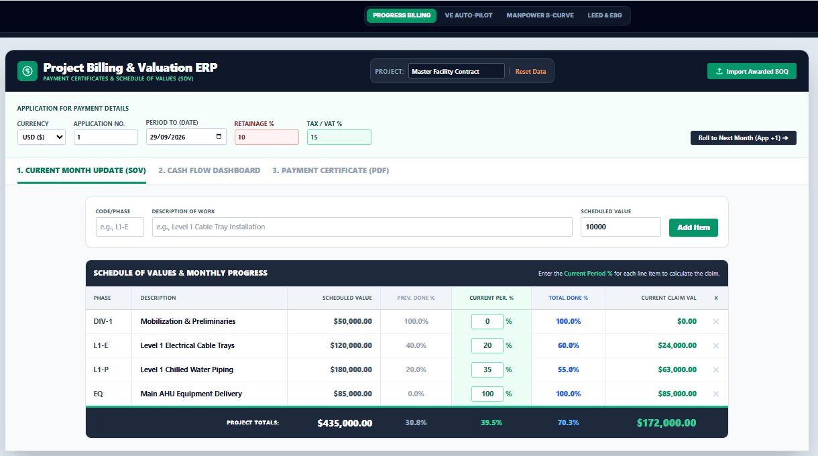The image size is (818, 456).
Task: Click the Current Claim Val column header
Action: pos(668,298)
